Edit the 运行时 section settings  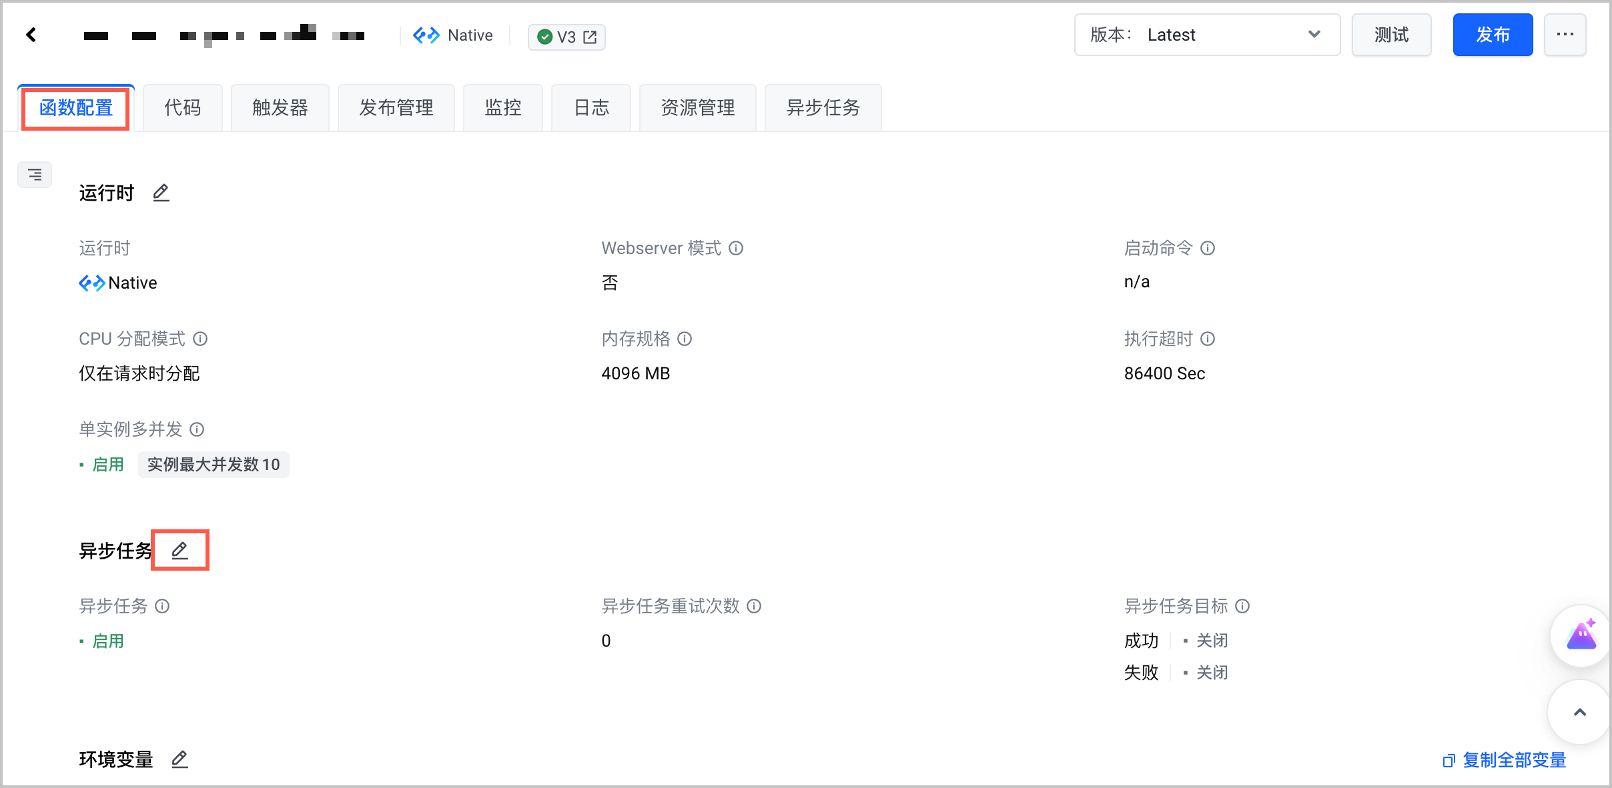tap(161, 193)
